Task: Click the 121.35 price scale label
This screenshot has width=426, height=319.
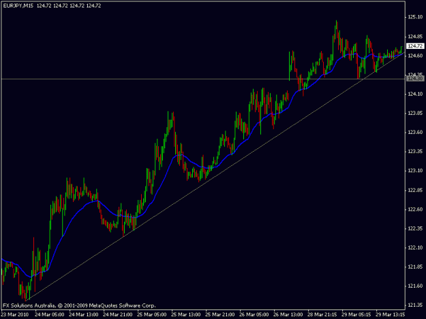Action: tap(415, 305)
